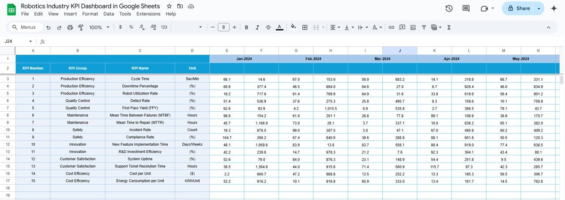Image resolution: width=565 pixels, height=200 pixels.
Task: Open Meet call options arrow
Action: 493,8
